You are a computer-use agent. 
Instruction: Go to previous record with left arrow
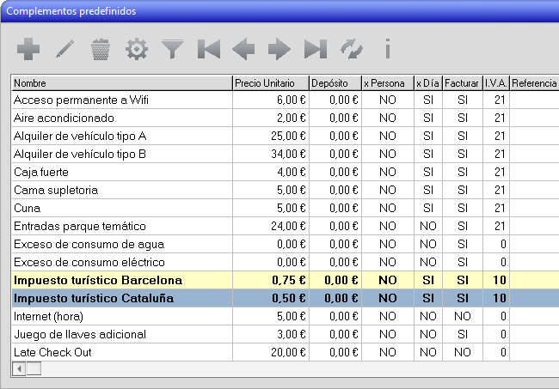pyautogui.click(x=244, y=50)
